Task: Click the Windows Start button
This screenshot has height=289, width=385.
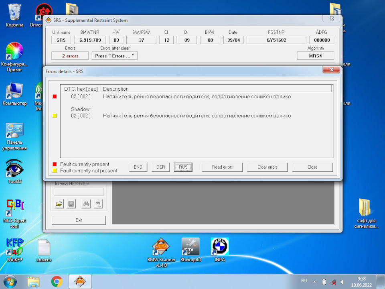Action: (x=10, y=282)
